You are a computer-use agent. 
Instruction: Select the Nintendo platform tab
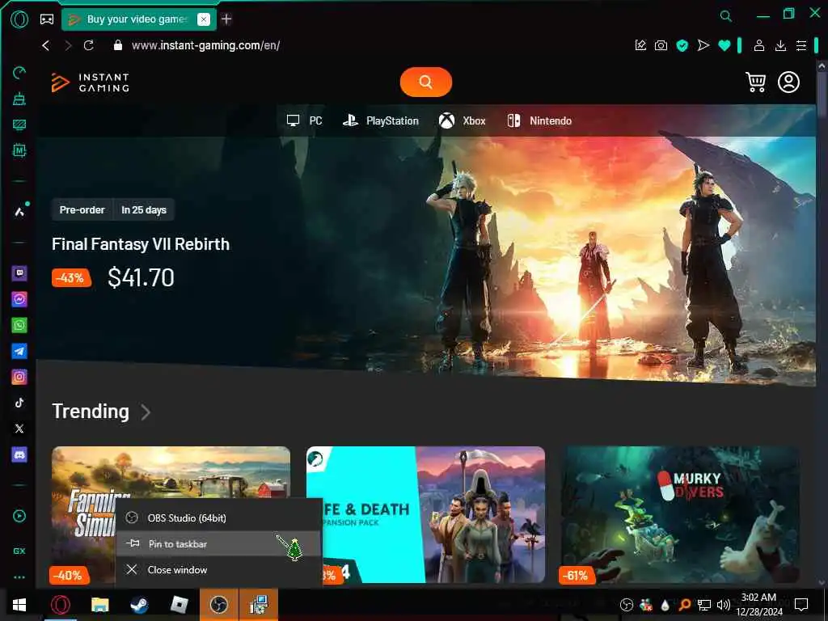point(539,121)
